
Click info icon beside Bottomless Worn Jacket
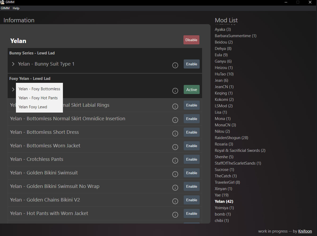pos(175,147)
